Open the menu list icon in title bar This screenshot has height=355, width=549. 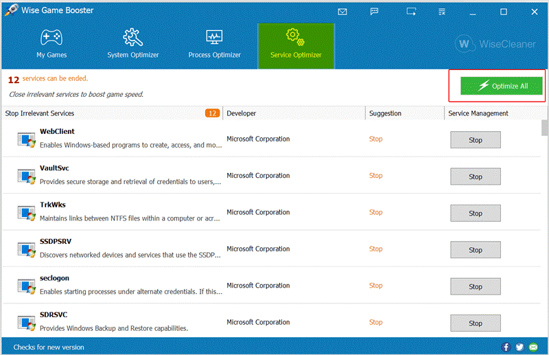[442, 12]
